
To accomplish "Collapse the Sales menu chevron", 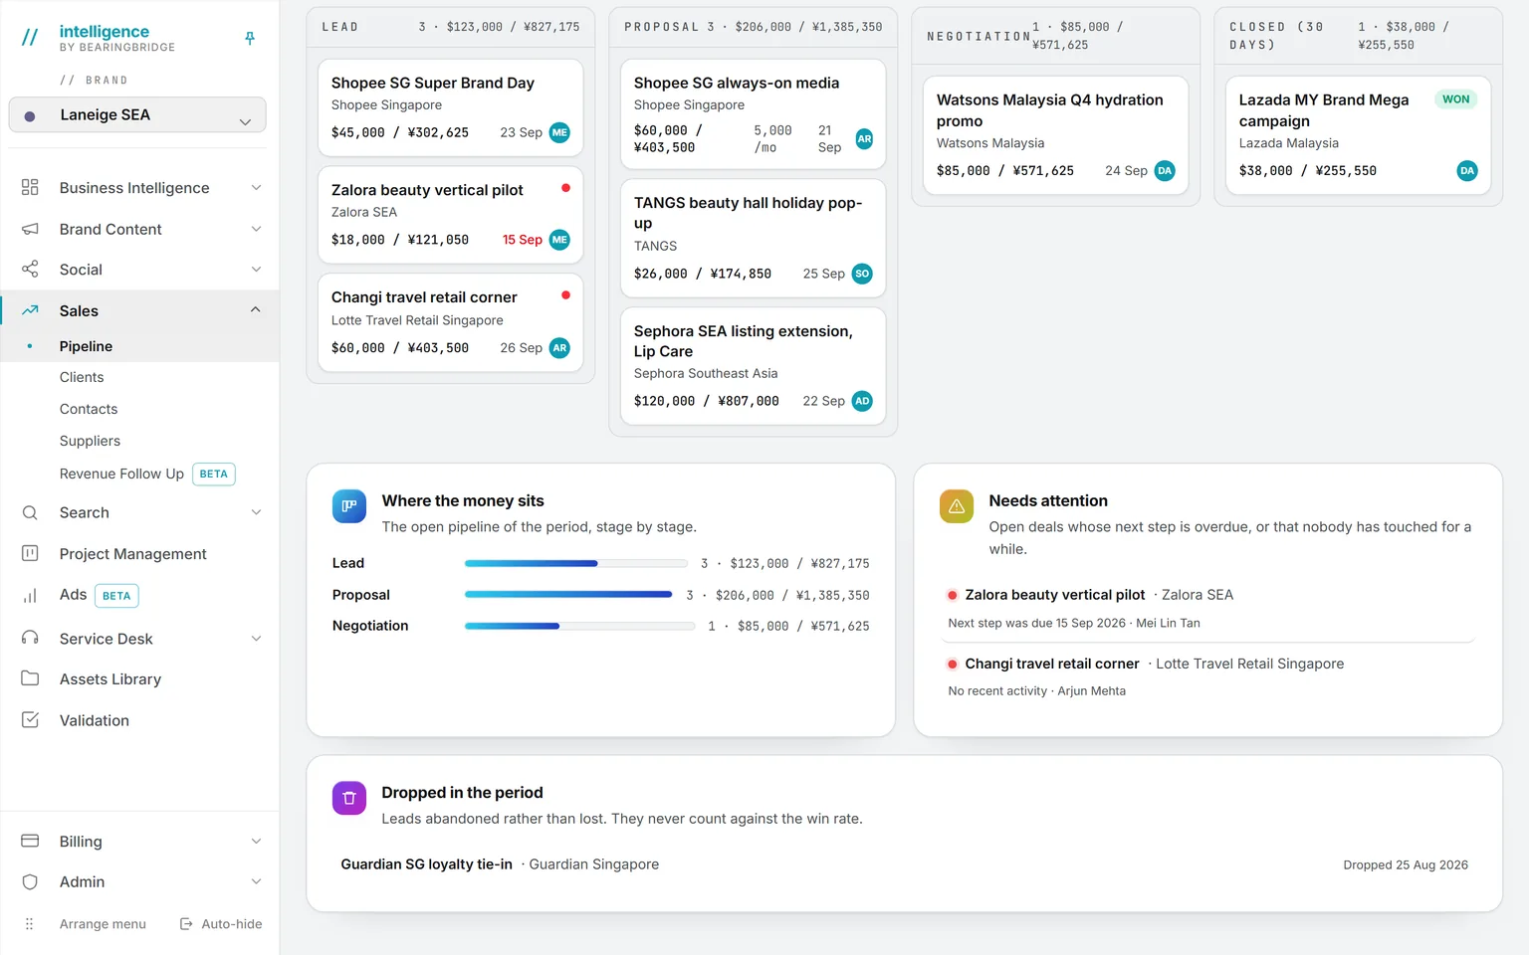I will pos(256,310).
